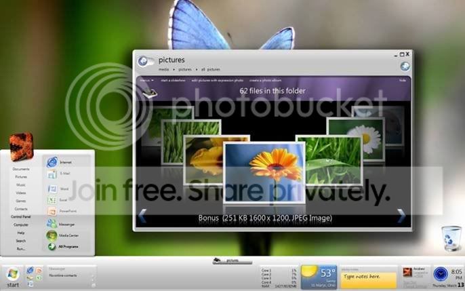Image resolution: width=465 pixels, height=291 pixels.
Task: Select Control Panel from start menu list
Action: click(x=21, y=217)
